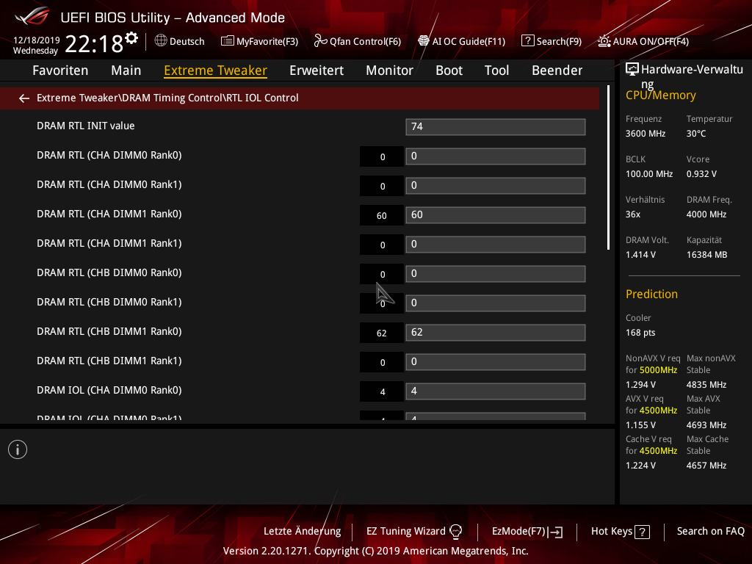
Task: Open the Favoriten tab
Action: [x=60, y=70]
